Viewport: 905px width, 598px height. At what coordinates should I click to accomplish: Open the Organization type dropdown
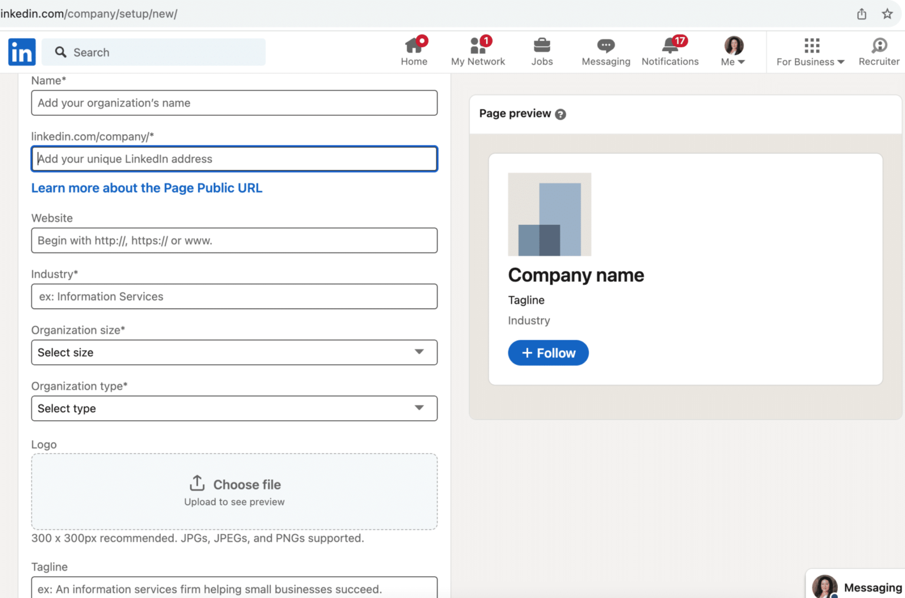click(234, 408)
